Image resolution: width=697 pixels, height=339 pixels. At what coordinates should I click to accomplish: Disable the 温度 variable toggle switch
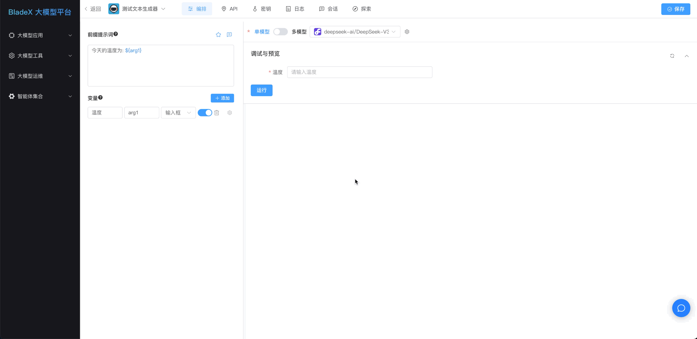click(205, 113)
